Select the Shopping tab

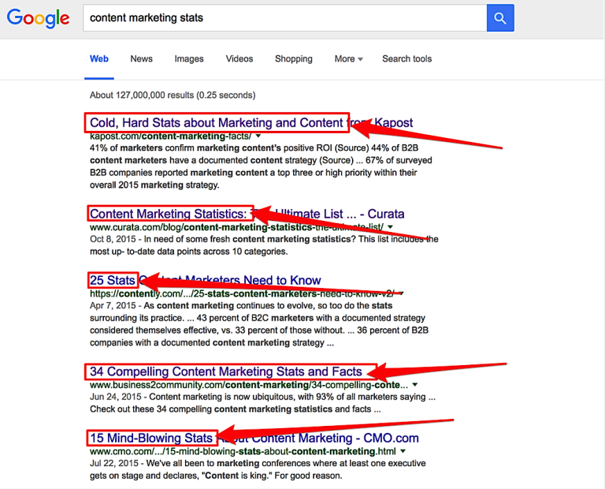pyautogui.click(x=294, y=58)
